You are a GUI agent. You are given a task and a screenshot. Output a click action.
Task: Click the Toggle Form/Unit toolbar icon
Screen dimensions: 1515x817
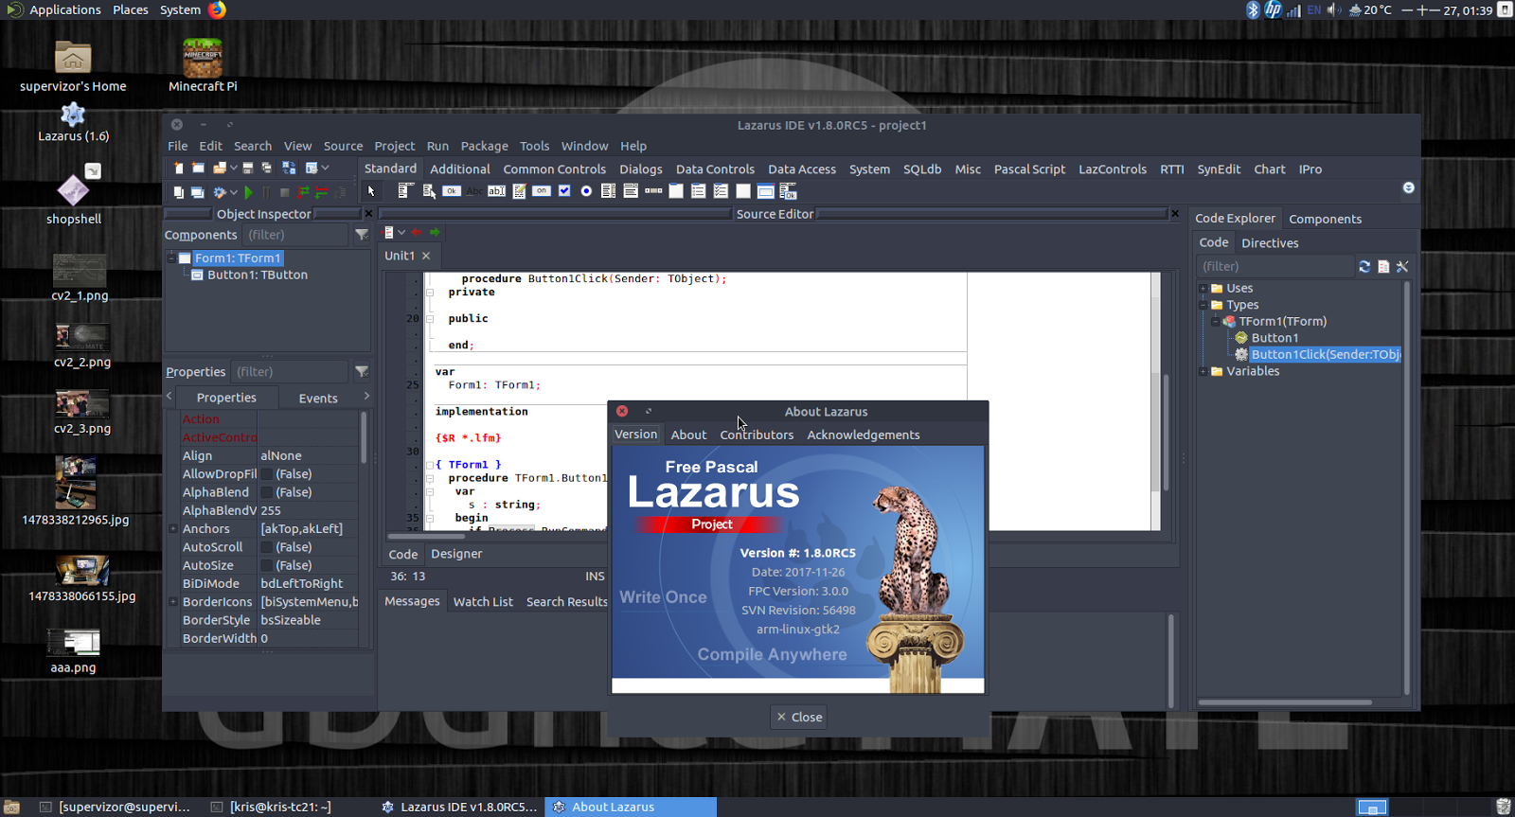click(x=289, y=168)
